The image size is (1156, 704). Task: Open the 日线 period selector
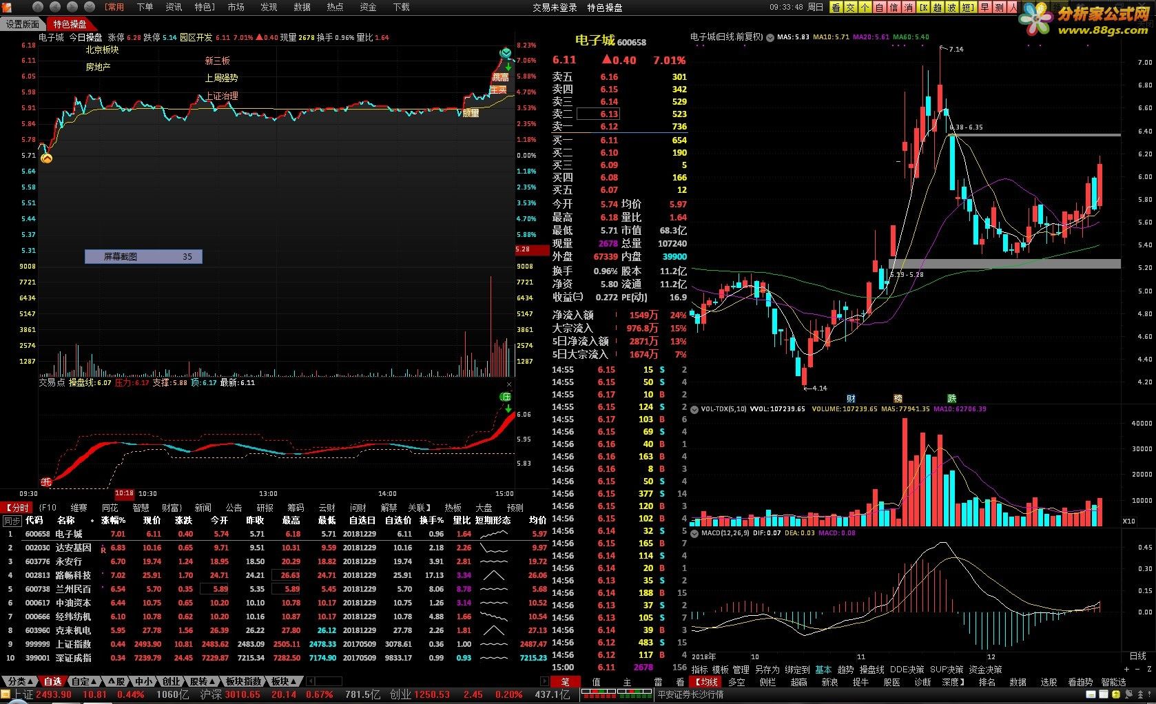click(1138, 656)
